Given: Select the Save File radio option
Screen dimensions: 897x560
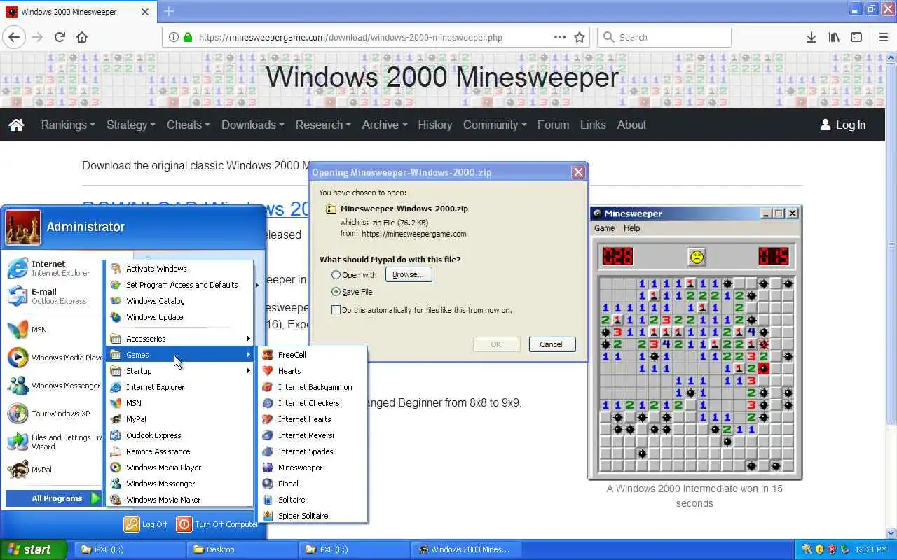Looking at the screenshot, I should pos(352,292).
